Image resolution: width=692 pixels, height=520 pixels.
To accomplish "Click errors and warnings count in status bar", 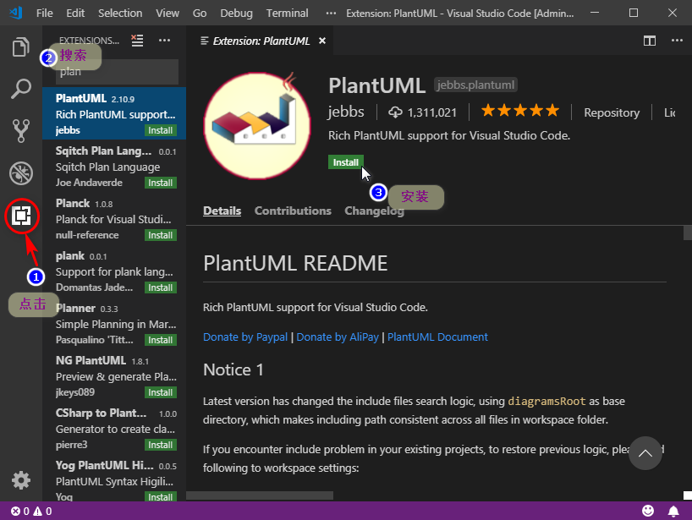I will [31, 512].
